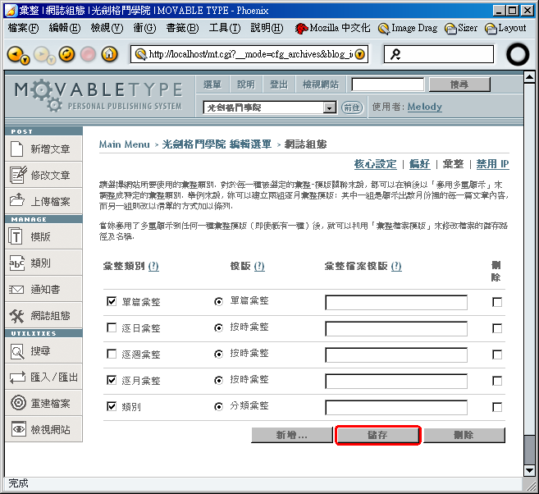Click the 重建檔案 rebuild target icon
The width and height of the screenshot is (539, 494).
pos(18,403)
